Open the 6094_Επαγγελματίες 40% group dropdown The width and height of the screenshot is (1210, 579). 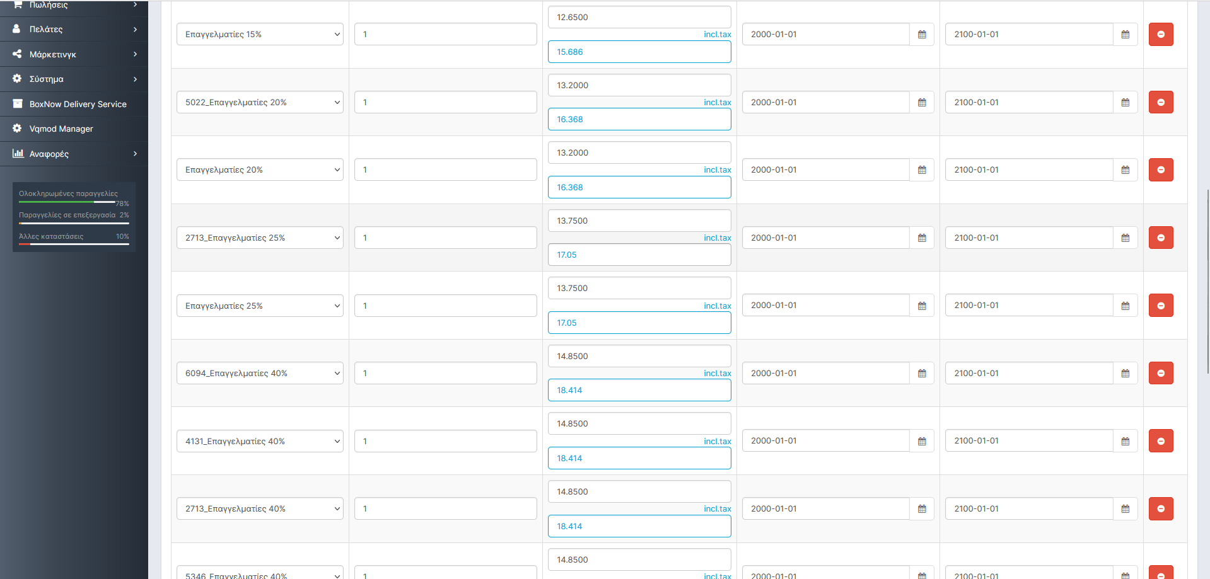click(x=260, y=374)
